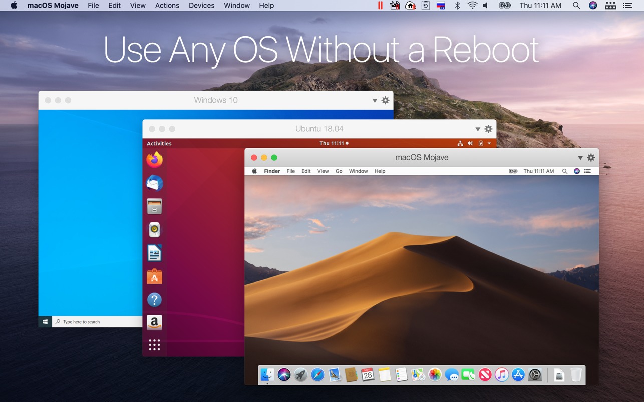644x402 pixels.
Task: Toggle Wi-Fi status in the menu bar
Action: (472, 6)
